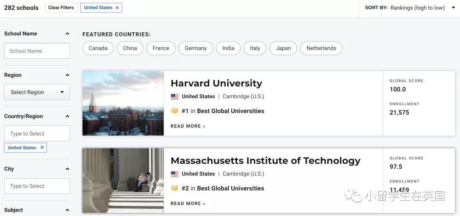Filter by Netherlands featured country
The width and height of the screenshot is (460, 216).
point(321,48)
